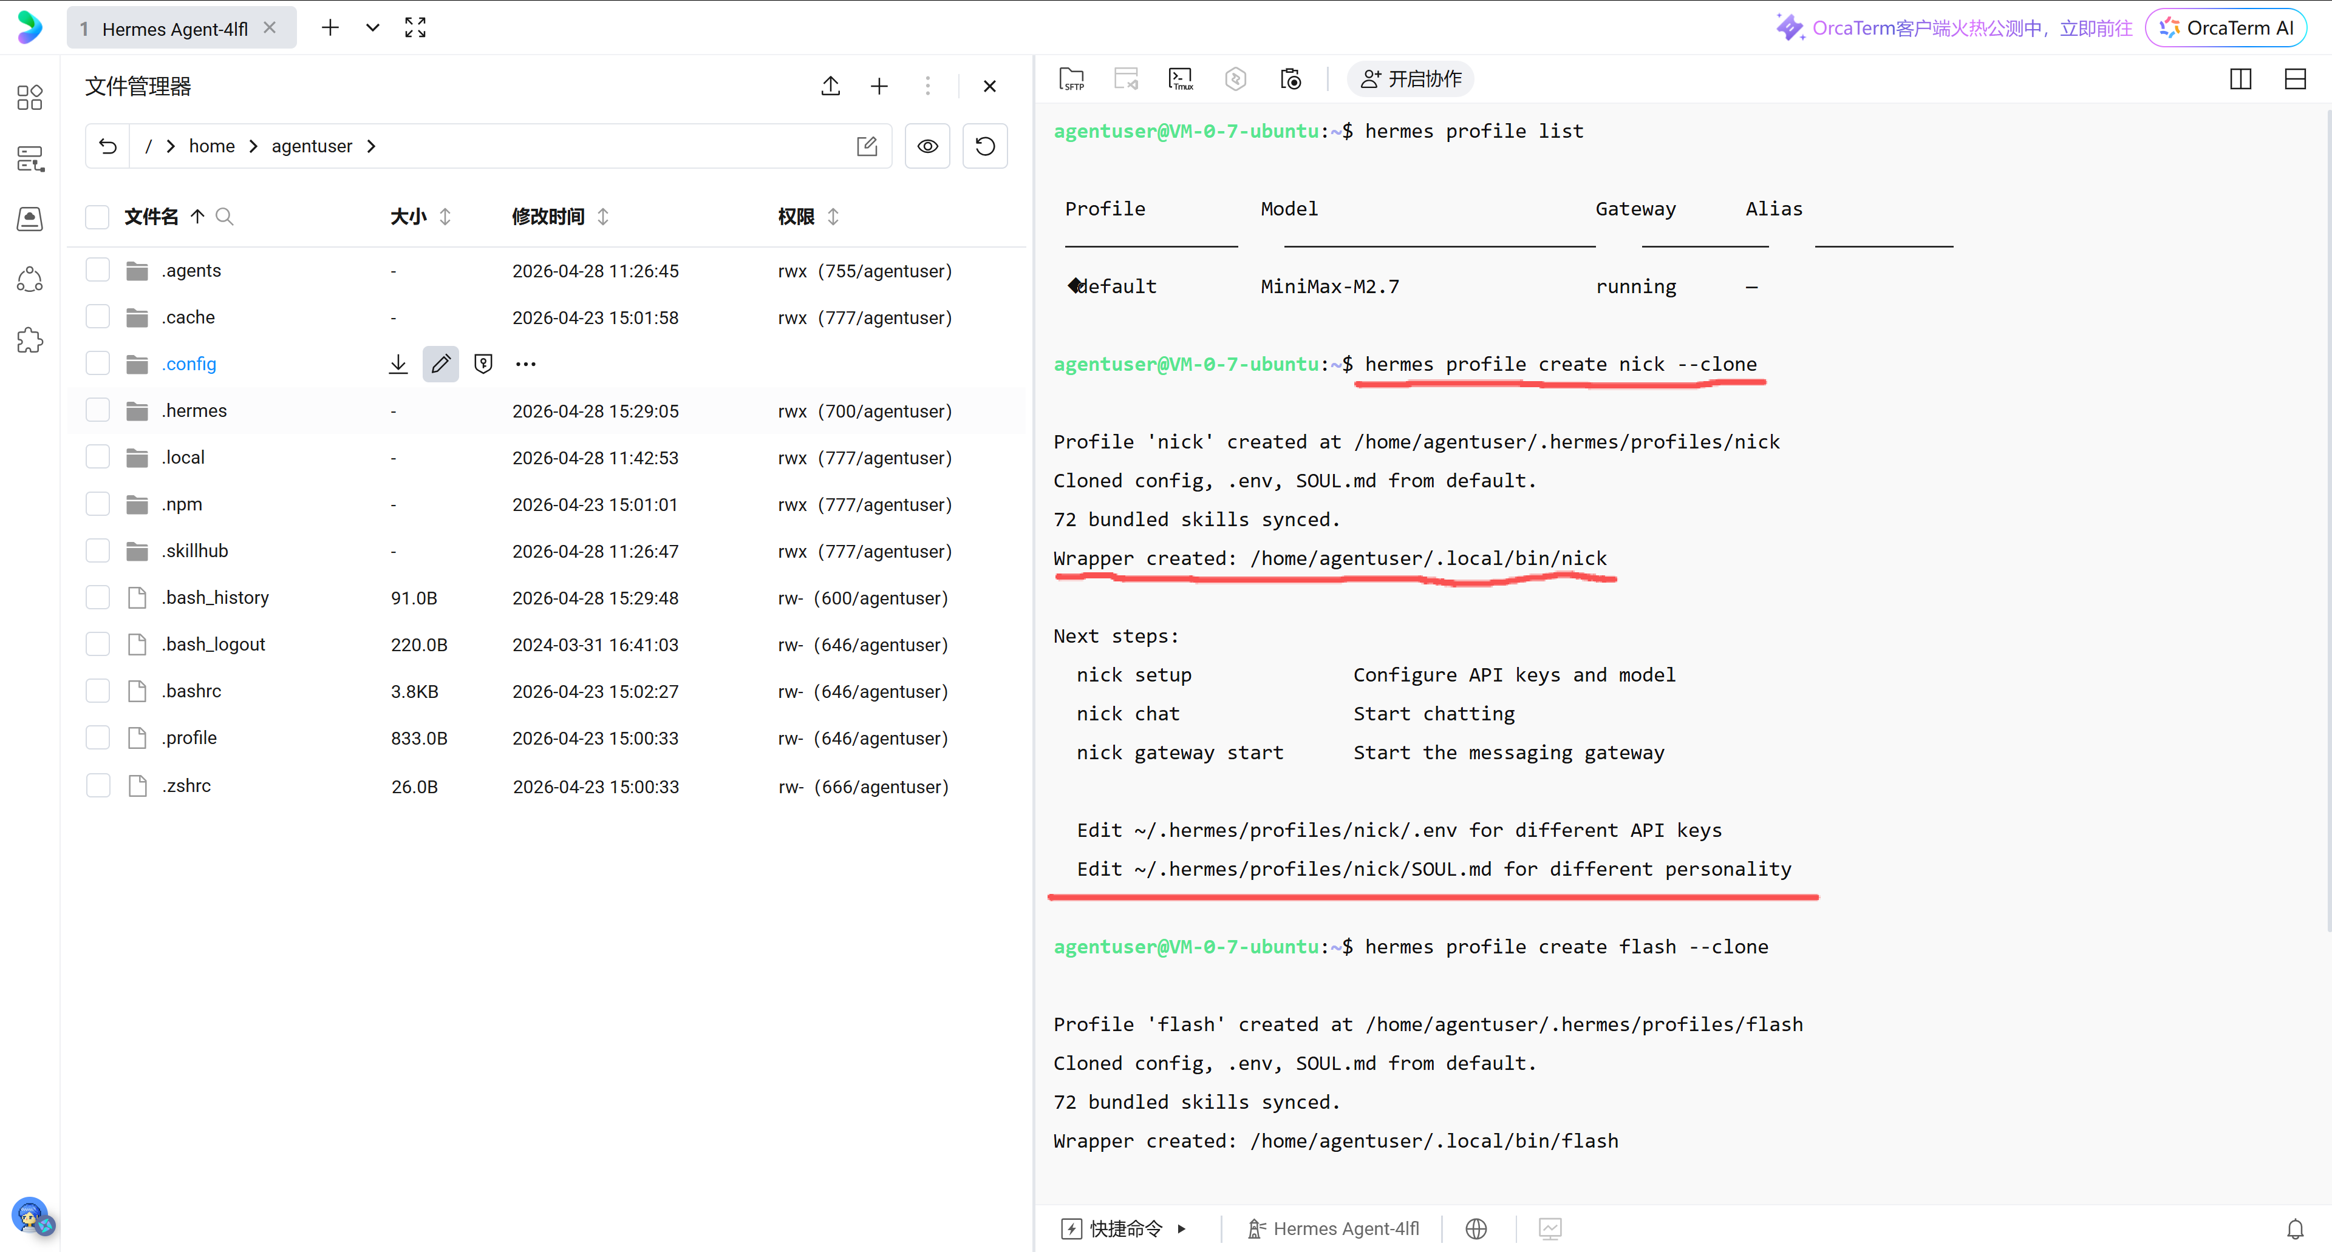
Task: Change .config permissions via shield icon
Action: [x=483, y=364]
